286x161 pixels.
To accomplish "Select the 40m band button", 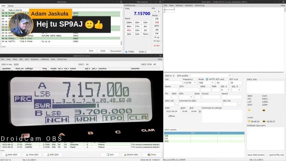I will pyautogui.click(x=129, y=30).
